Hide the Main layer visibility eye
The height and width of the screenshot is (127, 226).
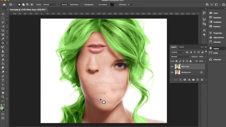click(172, 67)
